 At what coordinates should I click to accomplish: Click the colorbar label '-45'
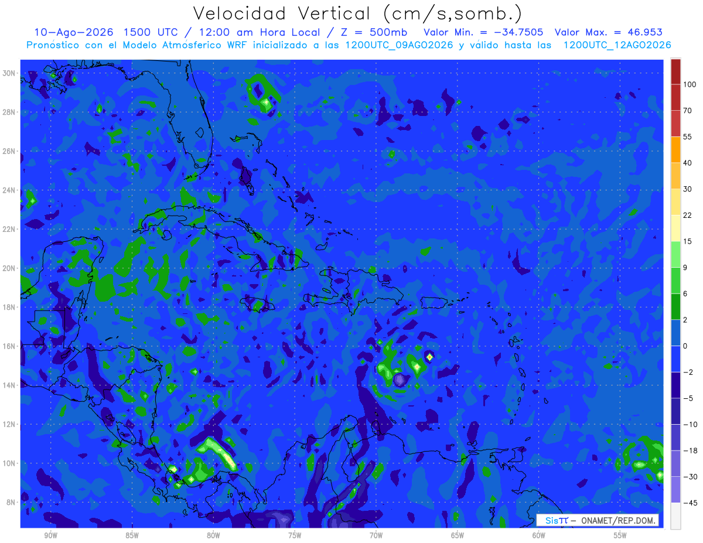tap(690, 503)
